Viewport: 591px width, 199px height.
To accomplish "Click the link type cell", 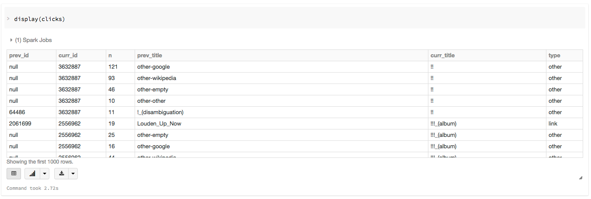I will click(x=553, y=124).
